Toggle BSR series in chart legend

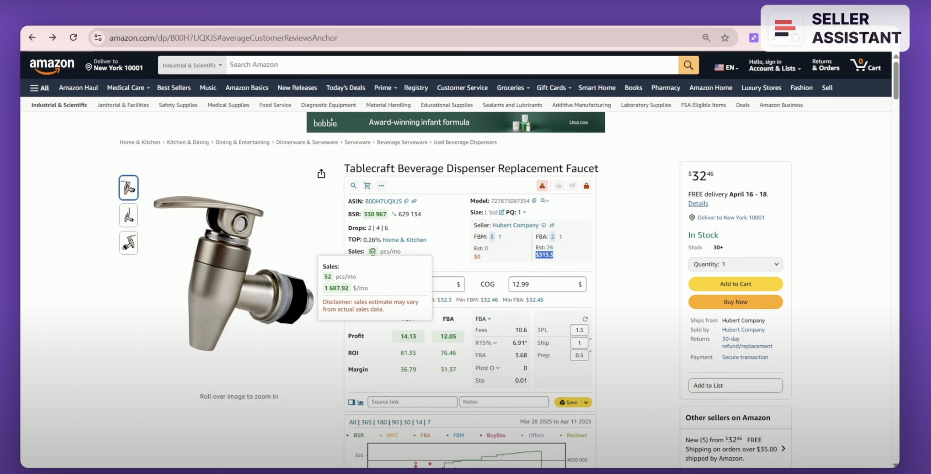(x=358, y=435)
